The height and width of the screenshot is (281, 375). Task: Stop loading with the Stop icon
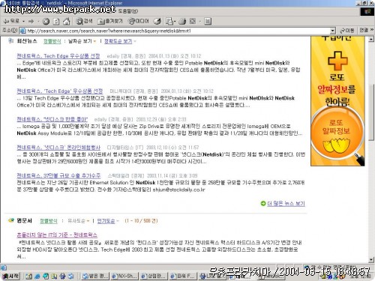pos(46,21)
